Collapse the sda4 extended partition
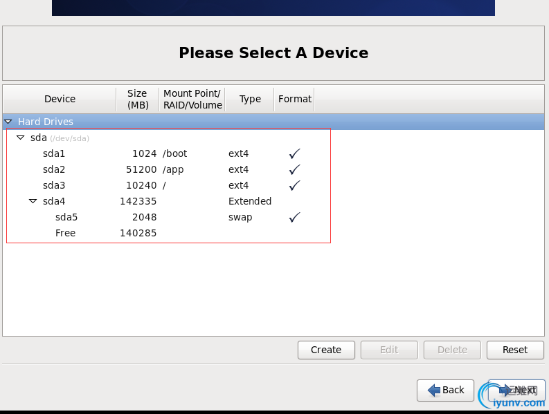 (x=33, y=201)
